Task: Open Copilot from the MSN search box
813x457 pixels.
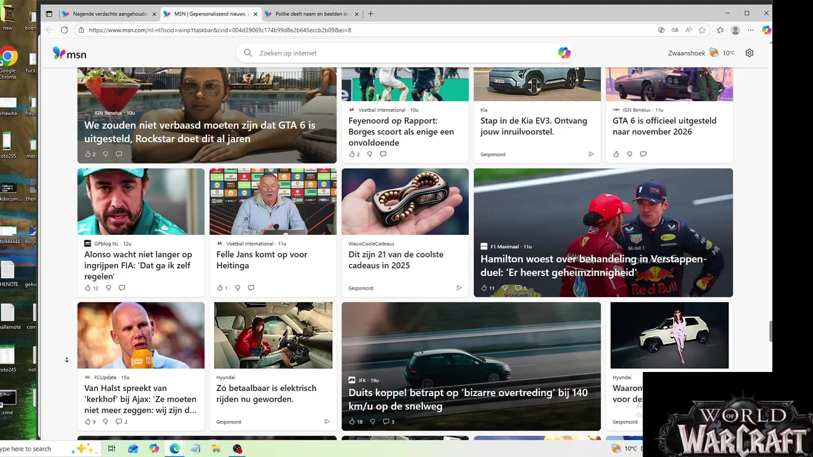Action: click(564, 53)
